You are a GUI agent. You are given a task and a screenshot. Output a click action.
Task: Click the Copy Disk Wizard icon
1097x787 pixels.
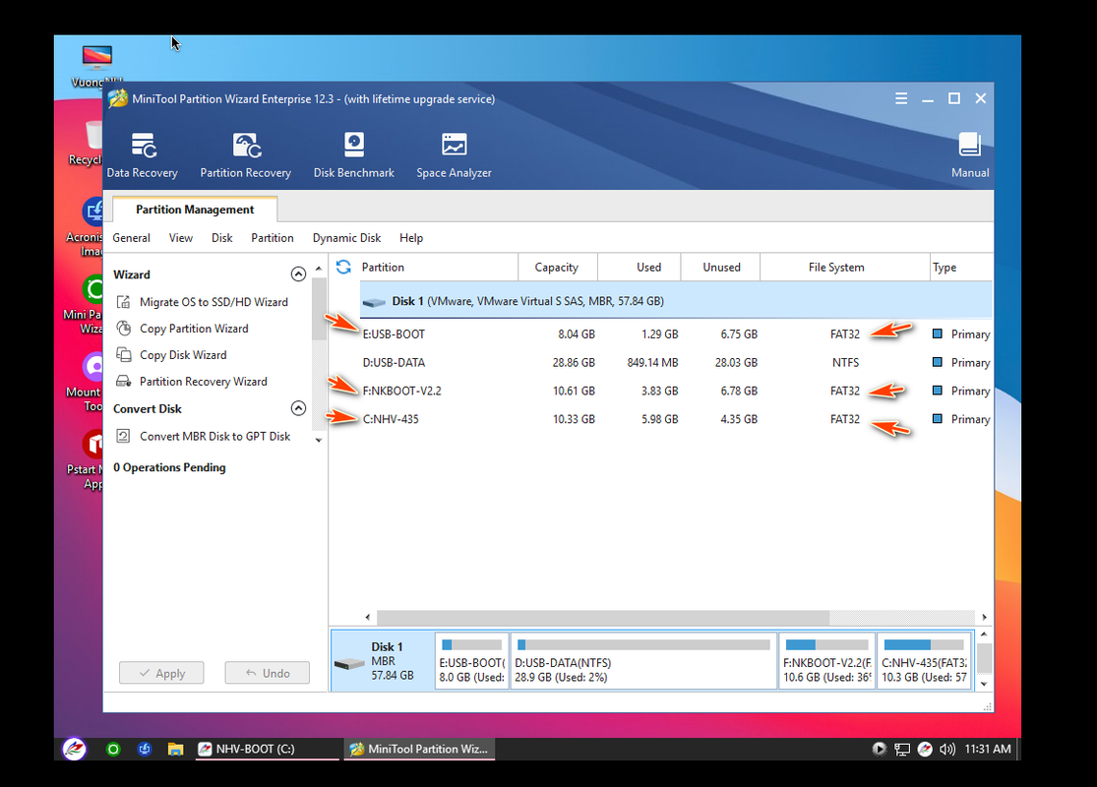tap(124, 355)
